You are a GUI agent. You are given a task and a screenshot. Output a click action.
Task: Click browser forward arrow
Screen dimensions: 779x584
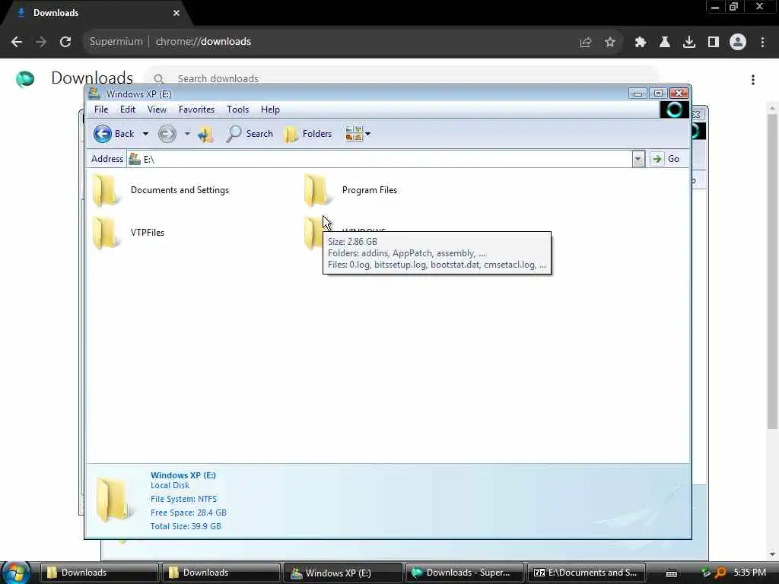(x=41, y=42)
